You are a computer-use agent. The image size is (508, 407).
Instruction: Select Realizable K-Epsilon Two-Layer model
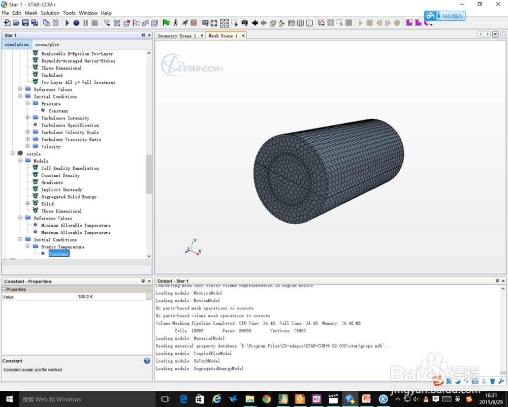(77, 54)
